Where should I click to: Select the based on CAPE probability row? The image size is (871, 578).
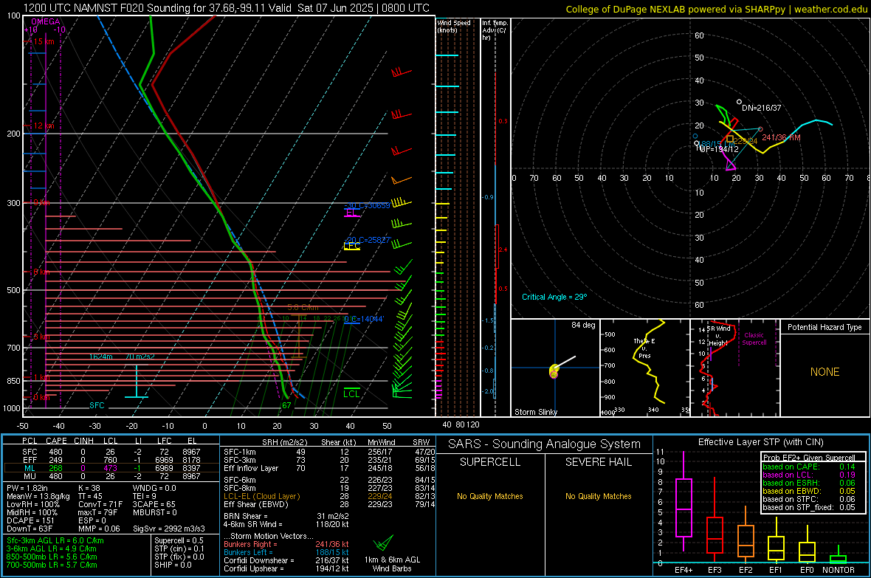click(x=809, y=467)
